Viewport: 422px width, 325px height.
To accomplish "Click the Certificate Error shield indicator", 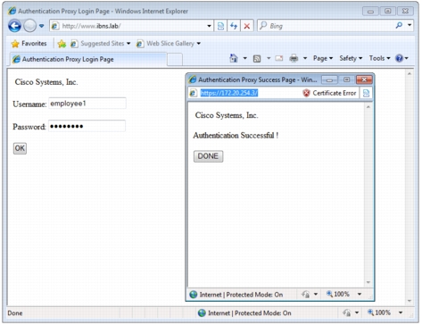I will click(x=329, y=93).
